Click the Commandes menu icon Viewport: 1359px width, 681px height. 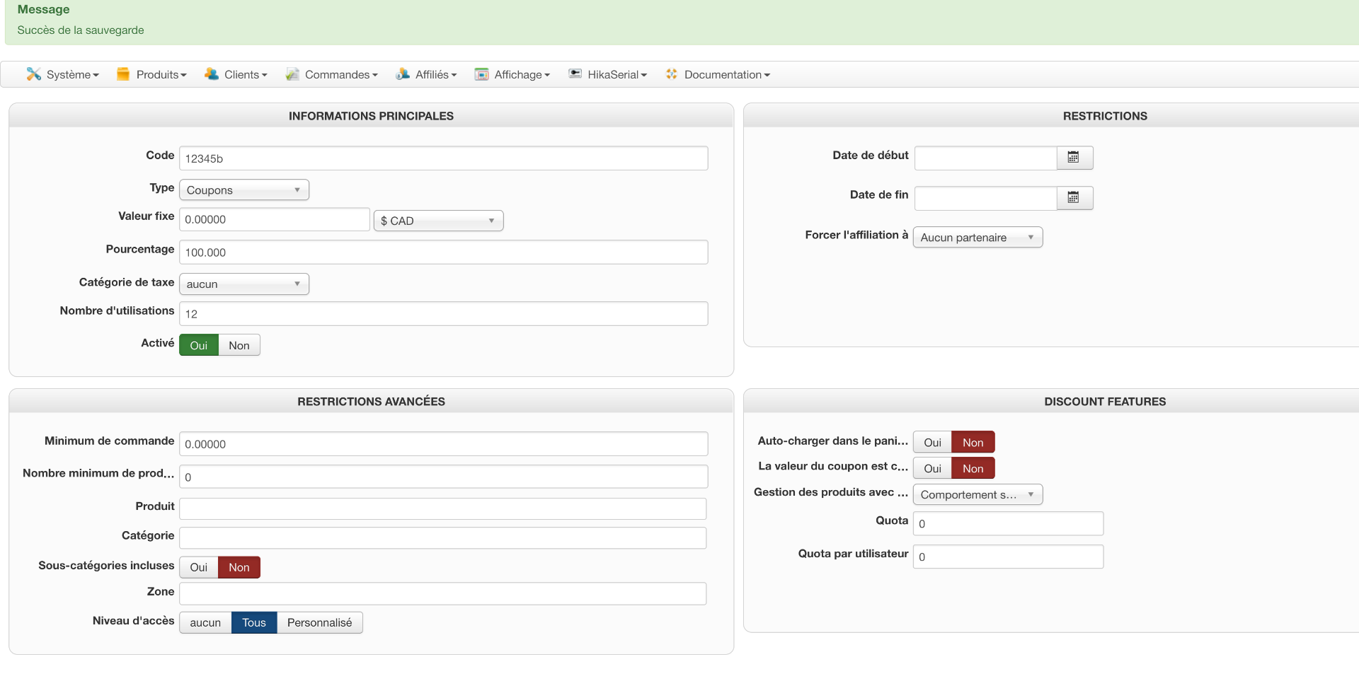292,74
